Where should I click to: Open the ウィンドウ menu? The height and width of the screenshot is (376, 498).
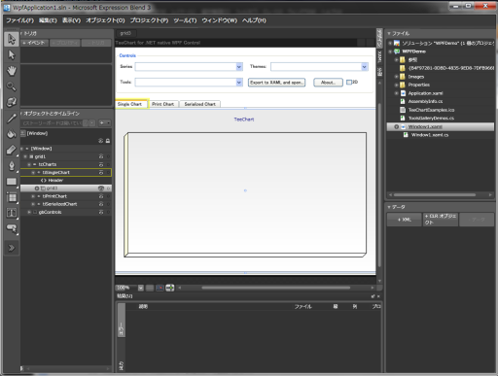pos(219,20)
